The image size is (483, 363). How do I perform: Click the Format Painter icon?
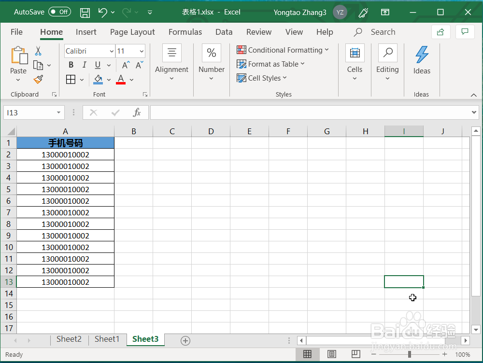tap(38, 79)
